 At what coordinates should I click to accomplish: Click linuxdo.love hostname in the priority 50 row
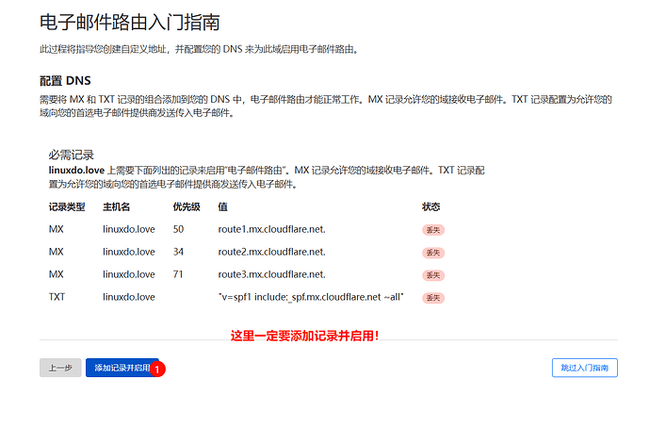coord(129,229)
